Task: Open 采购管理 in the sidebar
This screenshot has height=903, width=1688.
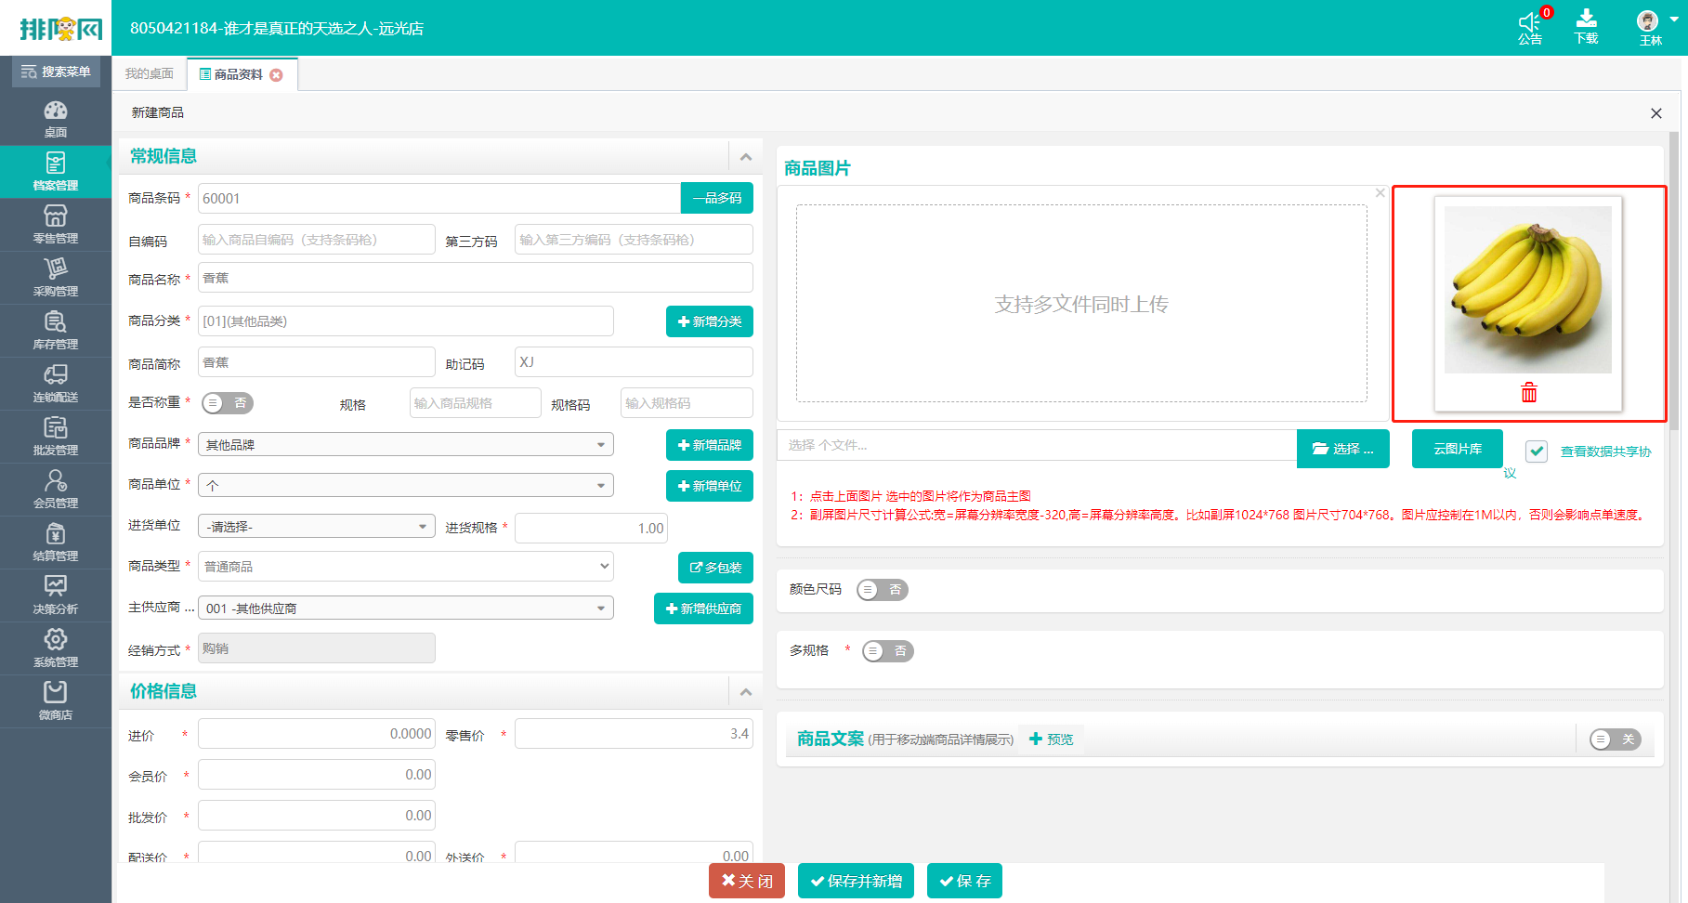Action: tap(56, 278)
